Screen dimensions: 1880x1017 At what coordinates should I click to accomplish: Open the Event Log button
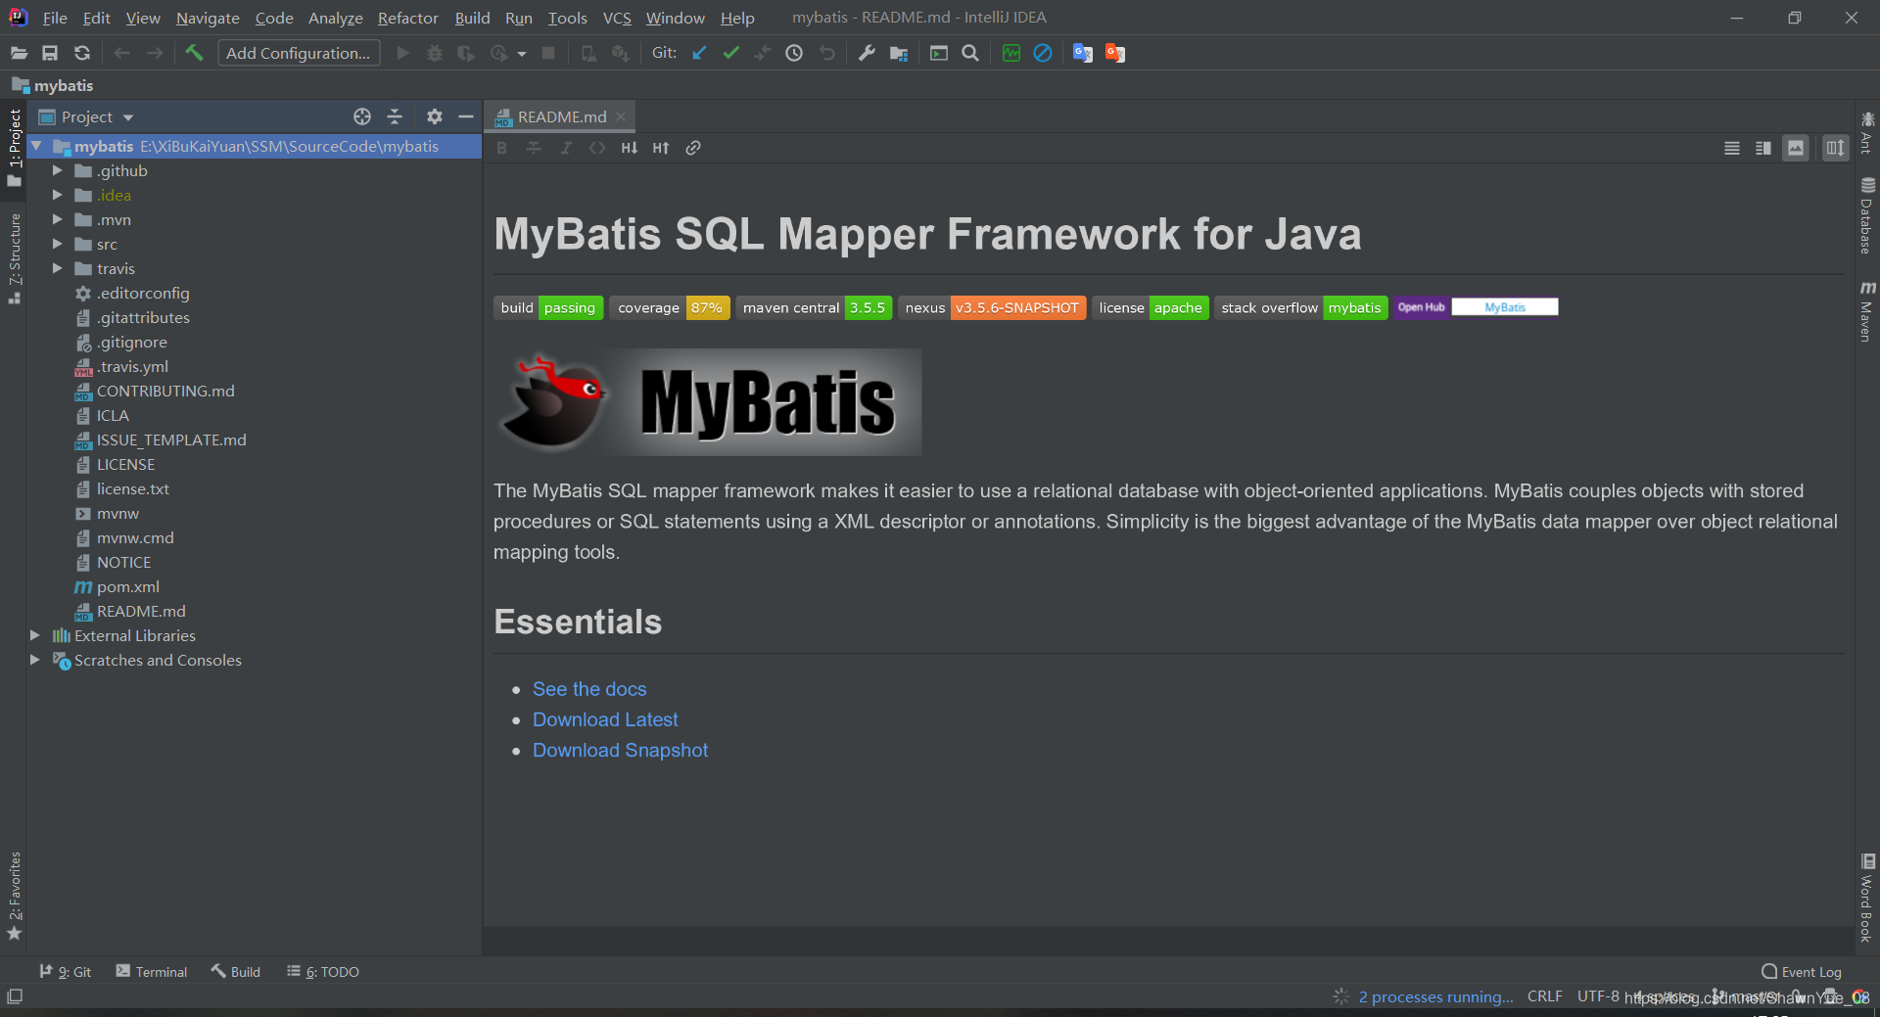pos(1802,971)
